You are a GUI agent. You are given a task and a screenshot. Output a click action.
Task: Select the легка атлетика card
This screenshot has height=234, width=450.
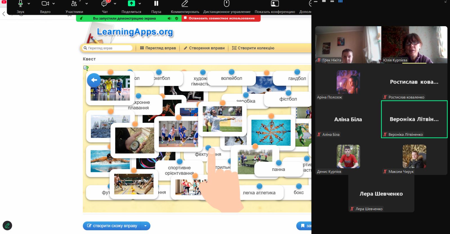pyautogui.click(x=259, y=193)
